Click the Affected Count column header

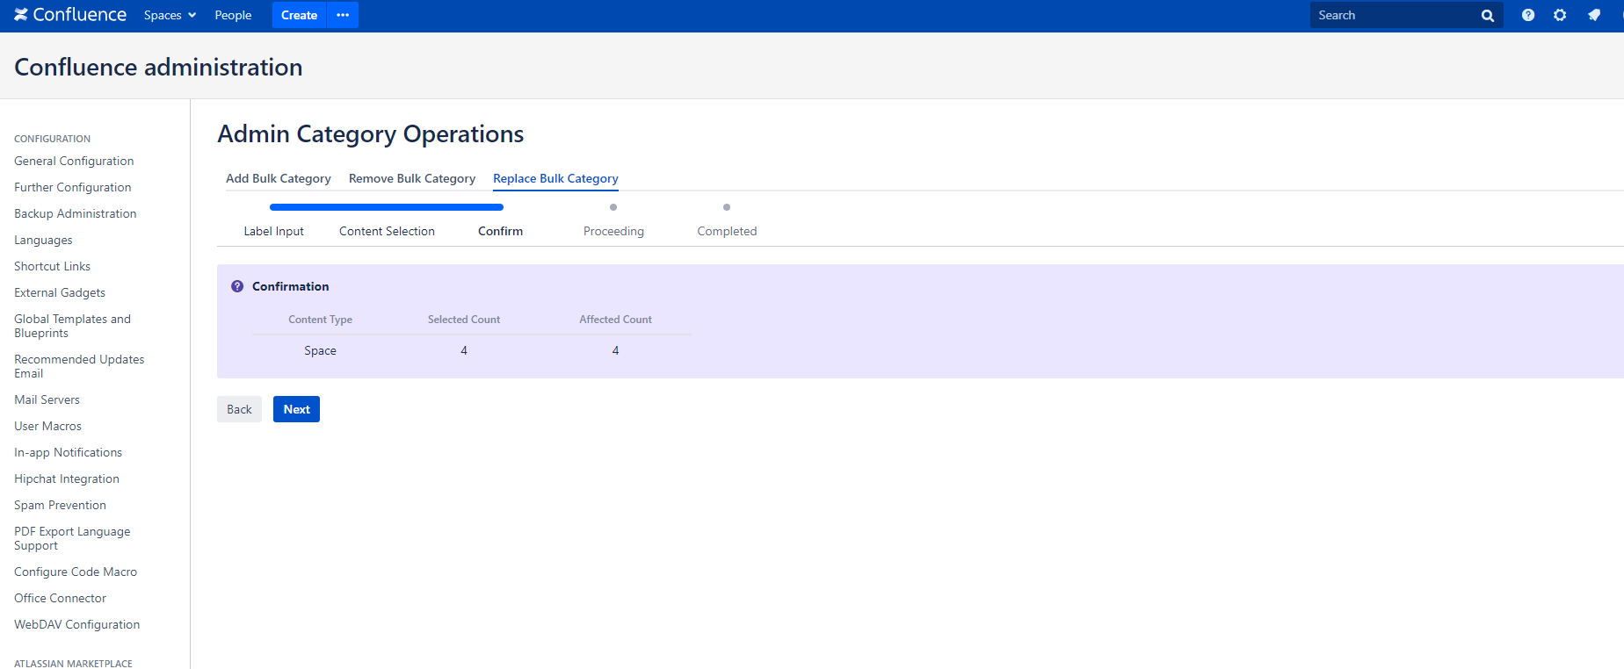(x=615, y=320)
